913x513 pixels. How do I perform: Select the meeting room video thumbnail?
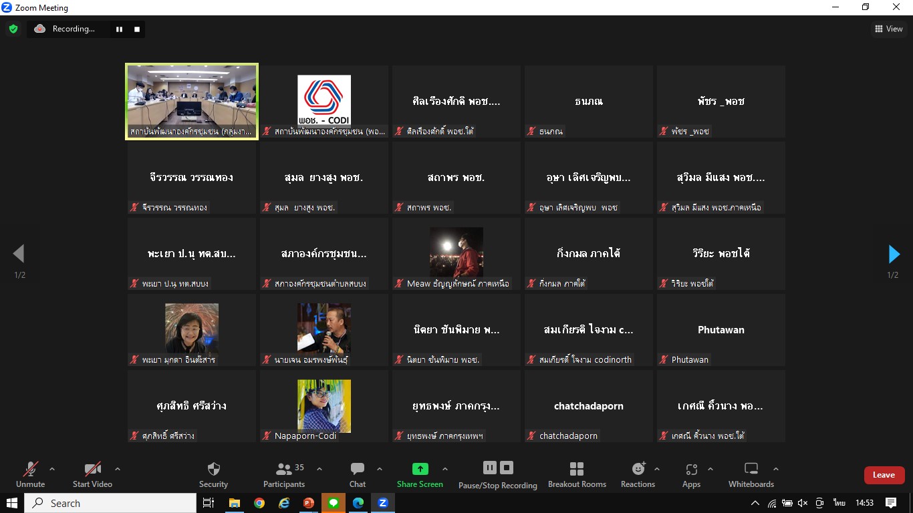(192, 102)
